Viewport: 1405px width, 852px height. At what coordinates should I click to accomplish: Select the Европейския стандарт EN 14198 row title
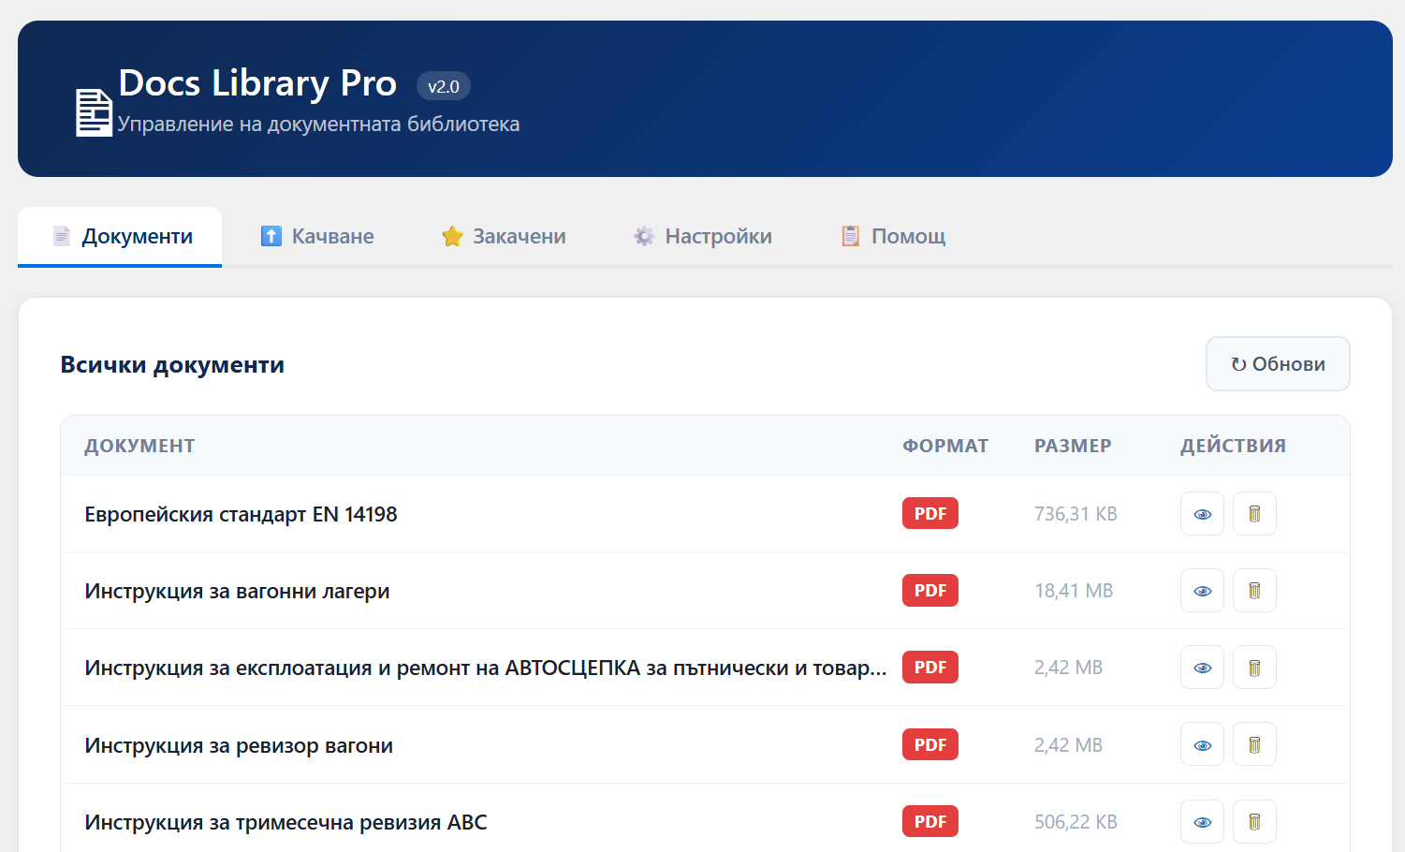[241, 514]
